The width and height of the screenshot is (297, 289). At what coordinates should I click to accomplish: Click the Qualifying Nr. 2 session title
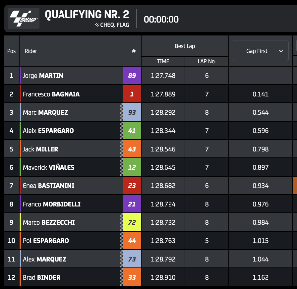tap(87, 15)
